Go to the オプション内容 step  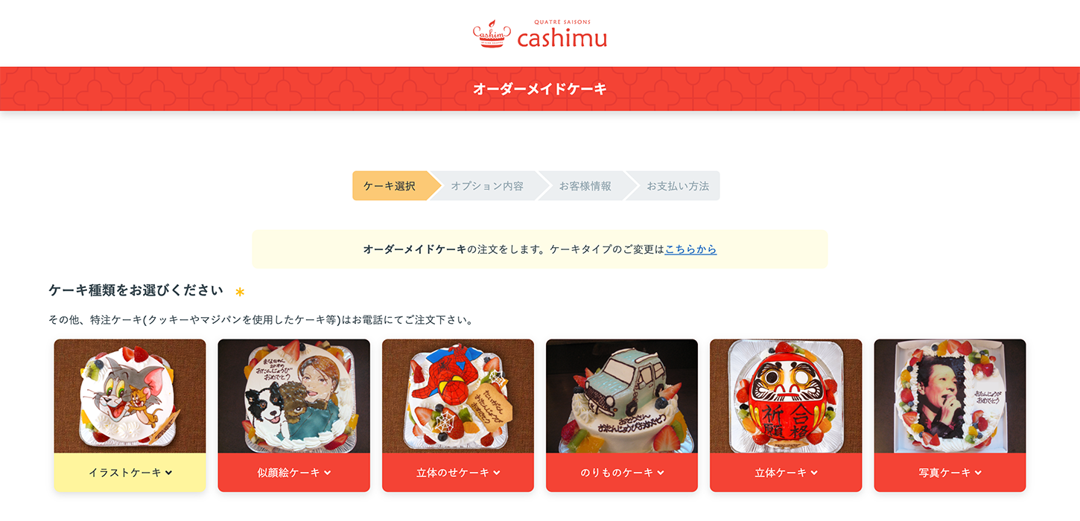coord(487,186)
